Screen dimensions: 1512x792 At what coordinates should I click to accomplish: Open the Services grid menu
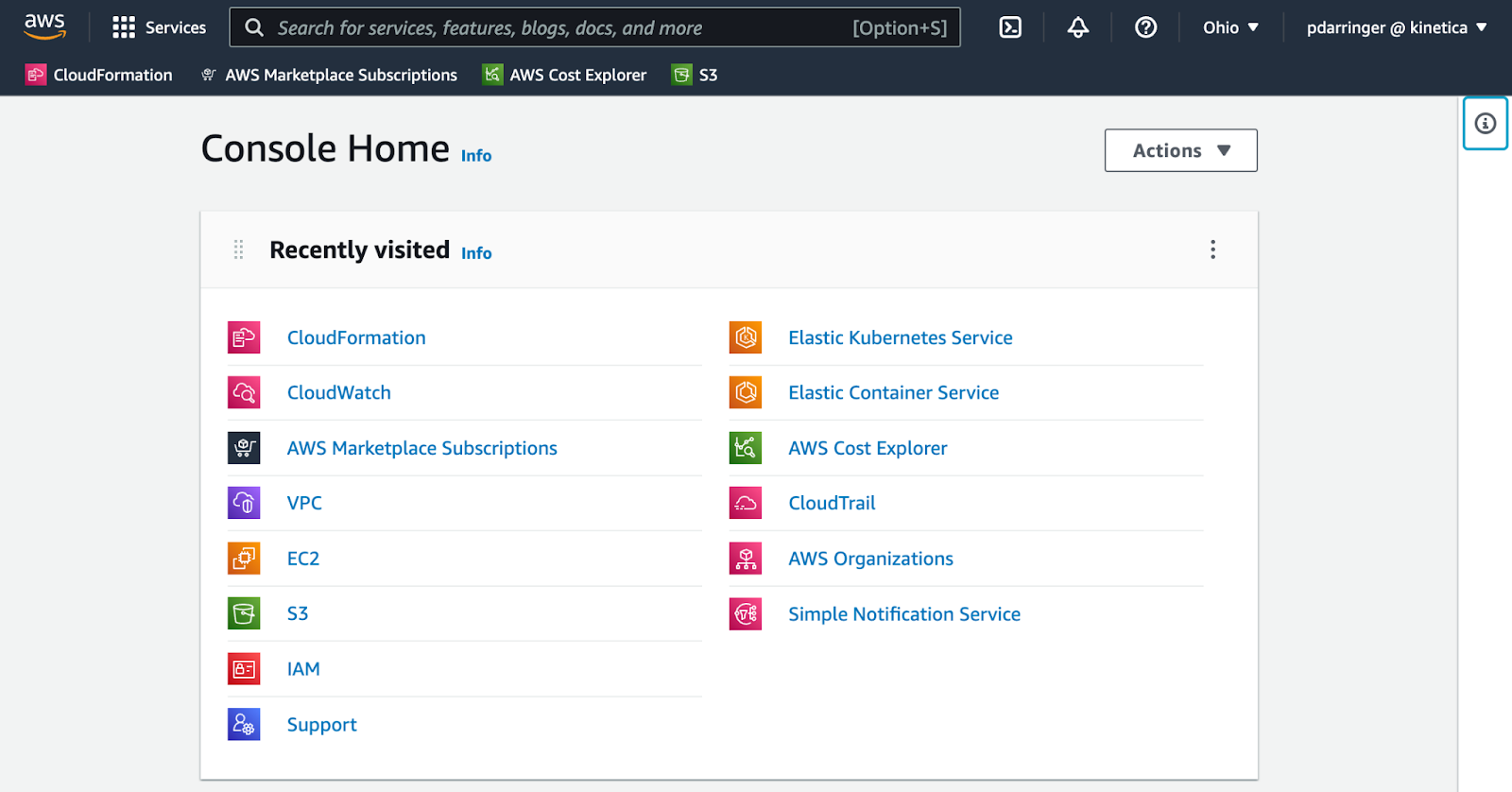tap(159, 27)
